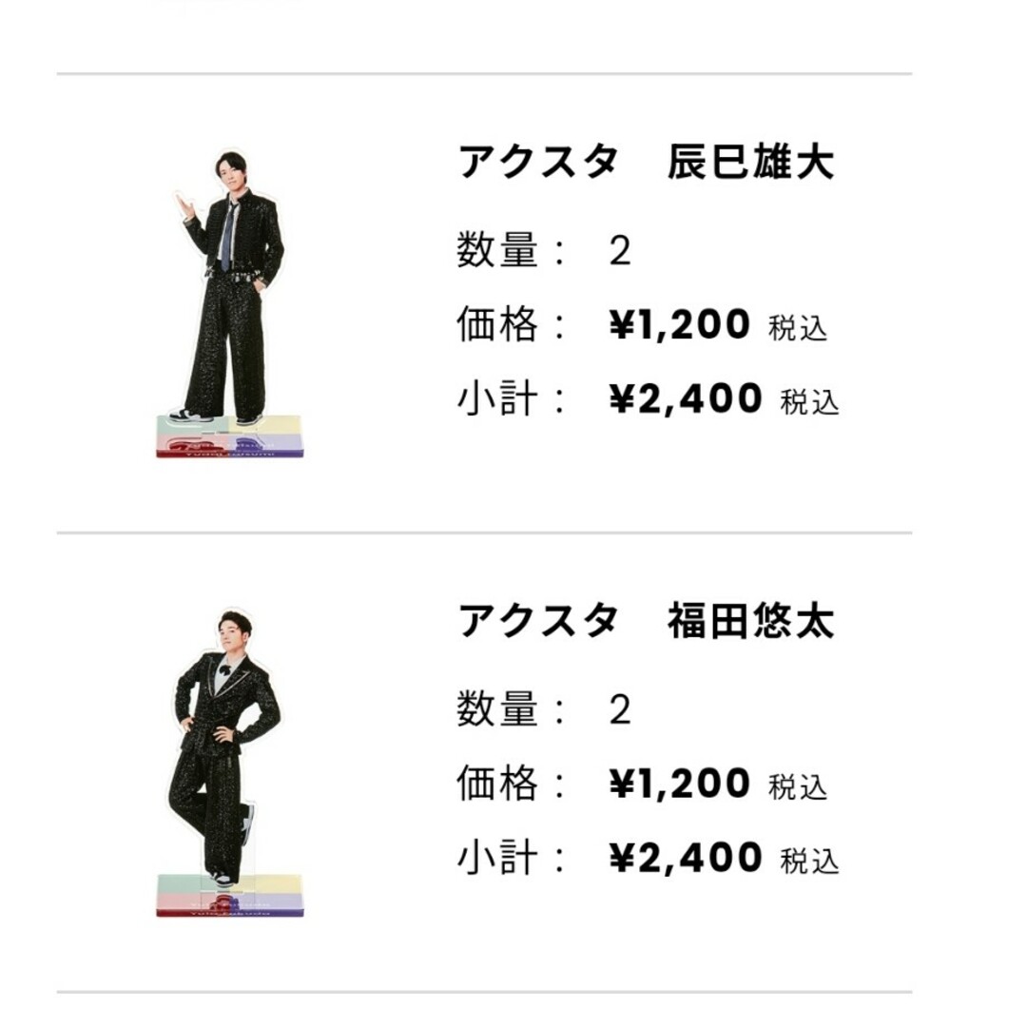1027x1027 pixels.
Task: Click the colored base of 福田悠太 stand
Action: pyautogui.click(x=230, y=896)
